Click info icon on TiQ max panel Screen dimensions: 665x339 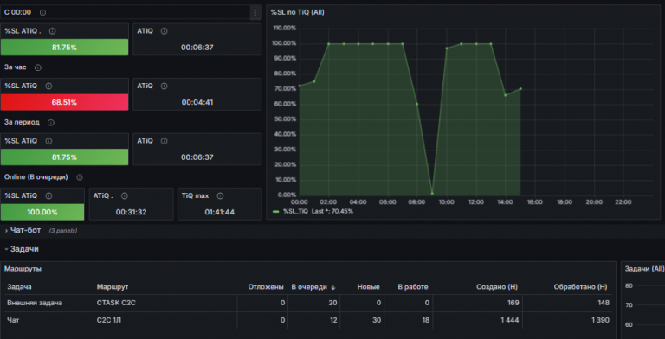click(220, 195)
